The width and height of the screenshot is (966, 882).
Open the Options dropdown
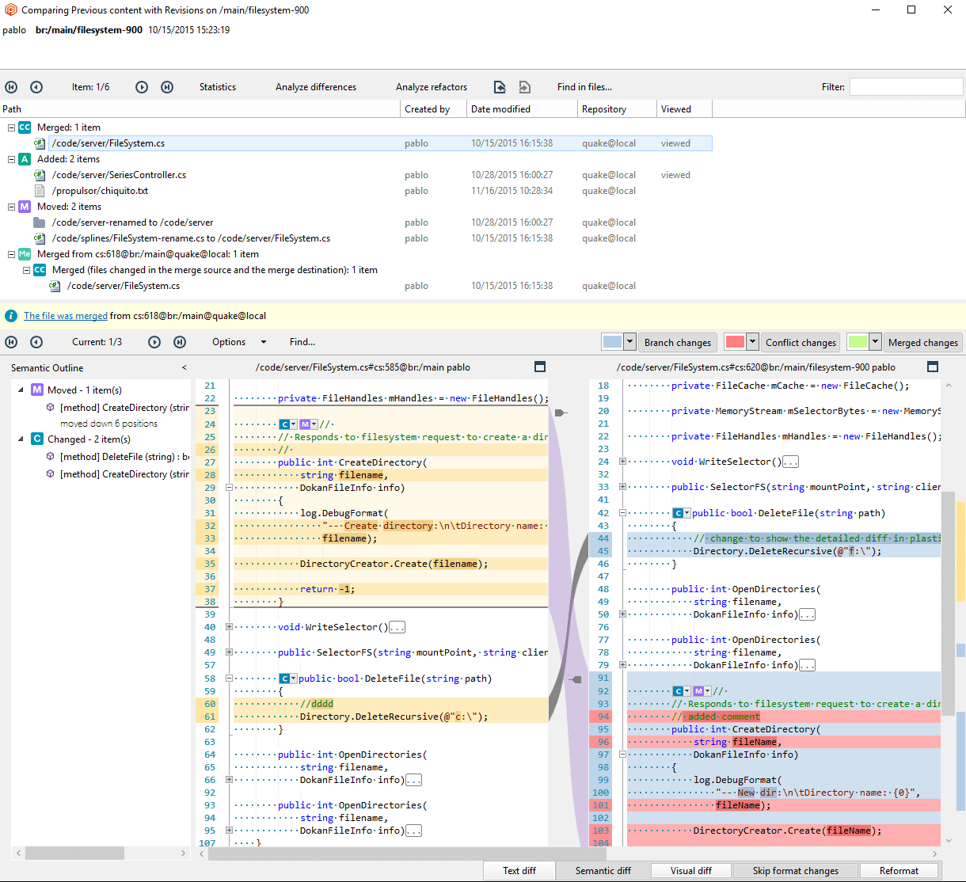pos(238,342)
